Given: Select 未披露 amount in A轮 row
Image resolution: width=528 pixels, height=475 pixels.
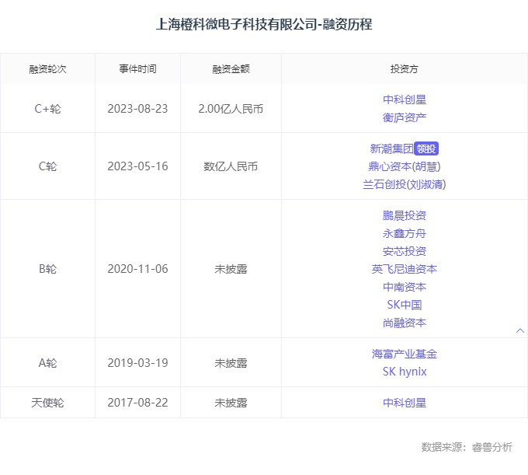Looking at the screenshot, I should click(231, 363).
